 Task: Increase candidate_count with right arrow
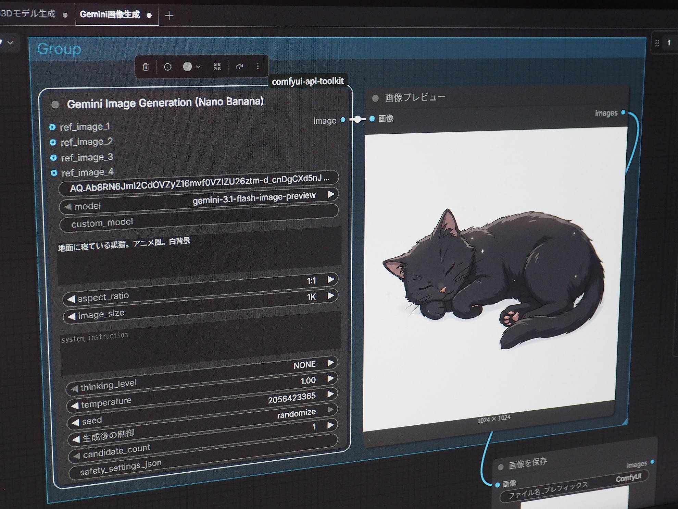(x=330, y=425)
